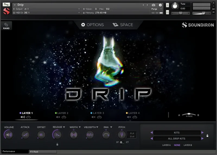
Task: Click the OPTIONS gear icon
Action: click(x=83, y=25)
